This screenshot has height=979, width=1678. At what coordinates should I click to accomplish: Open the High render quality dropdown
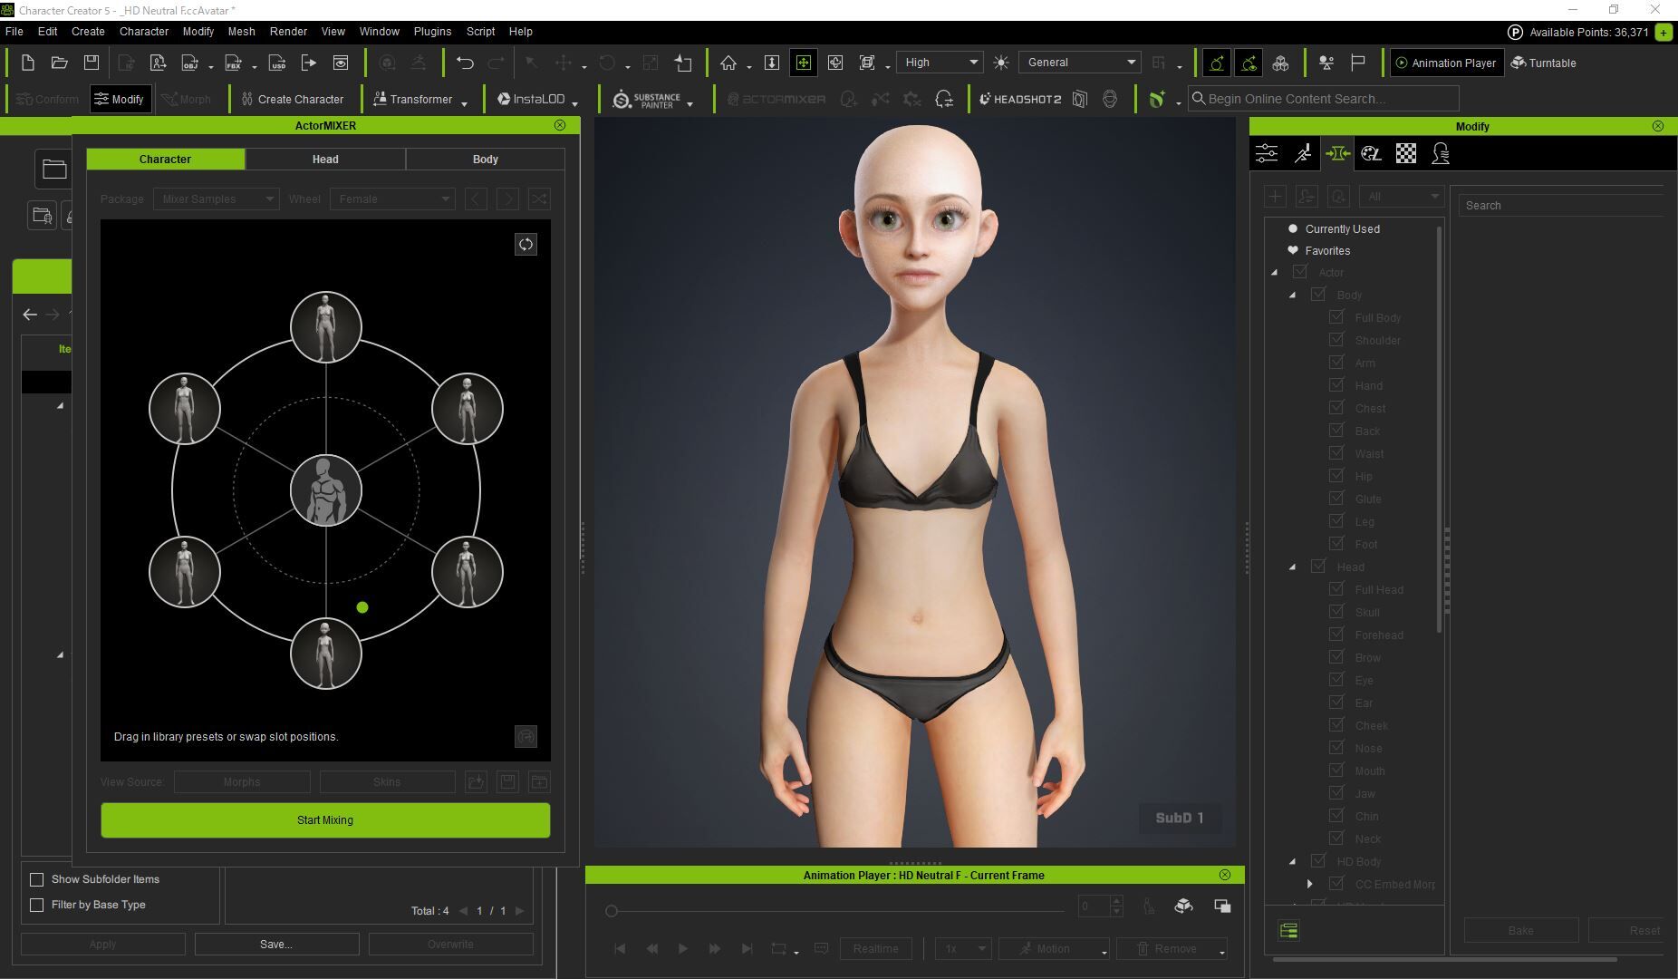pos(940,63)
